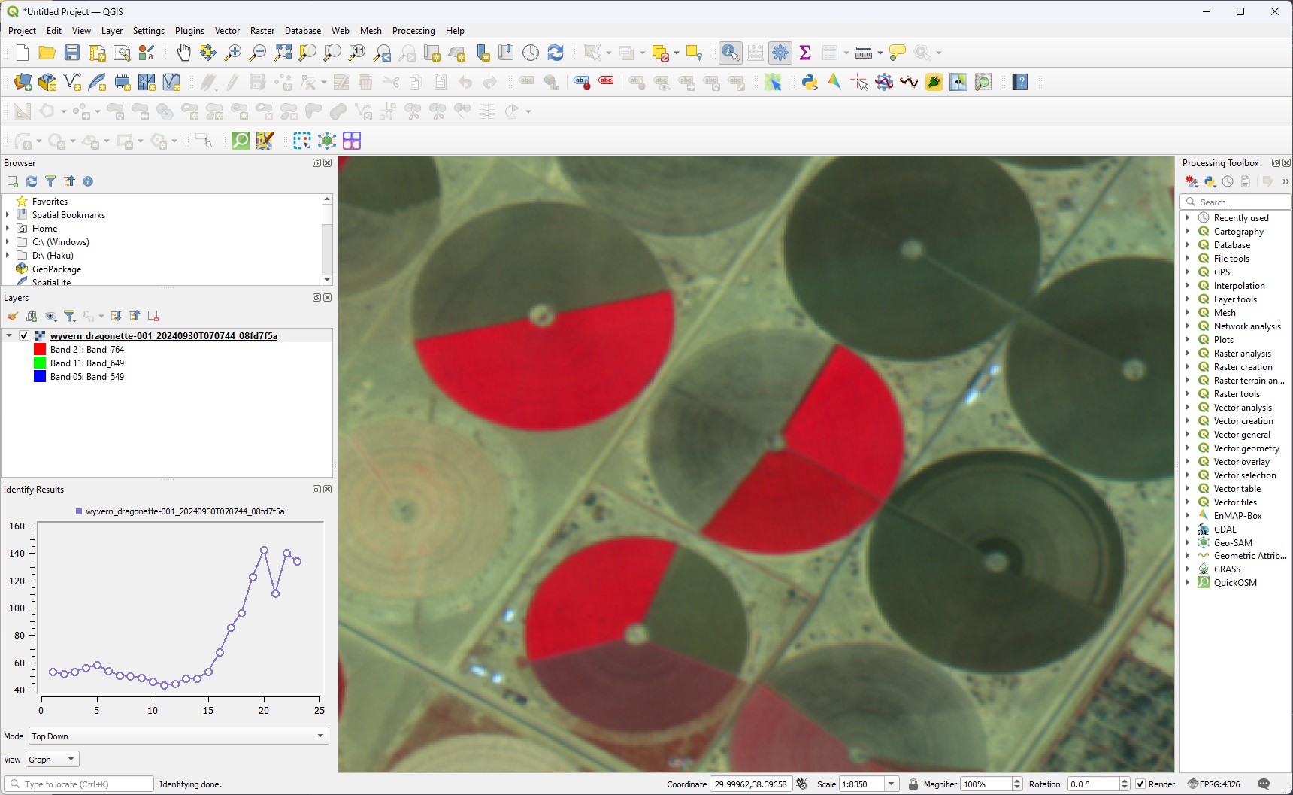The width and height of the screenshot is (1293, 795).
Task: Open the Statistical Summary sigma tool
Action: 805,53
